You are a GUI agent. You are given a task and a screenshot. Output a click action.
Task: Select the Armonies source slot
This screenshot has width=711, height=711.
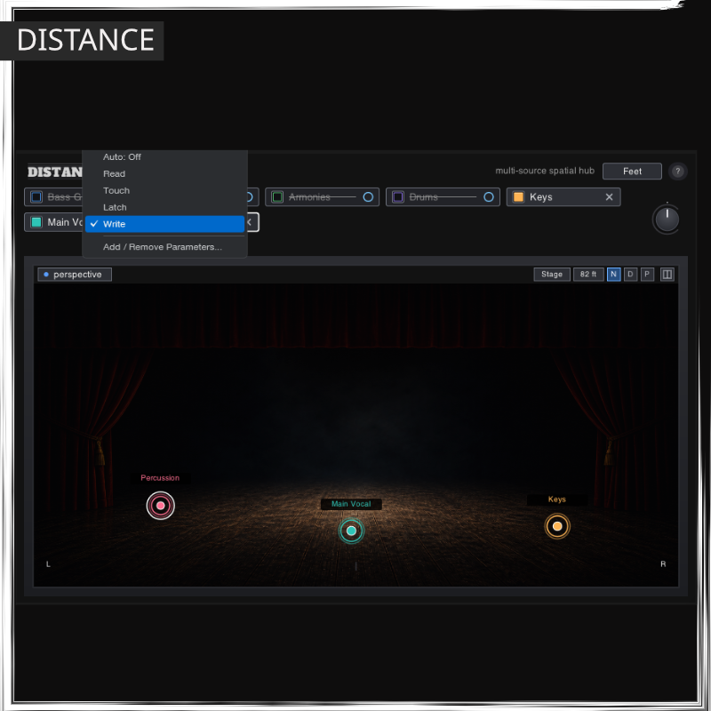322,196
